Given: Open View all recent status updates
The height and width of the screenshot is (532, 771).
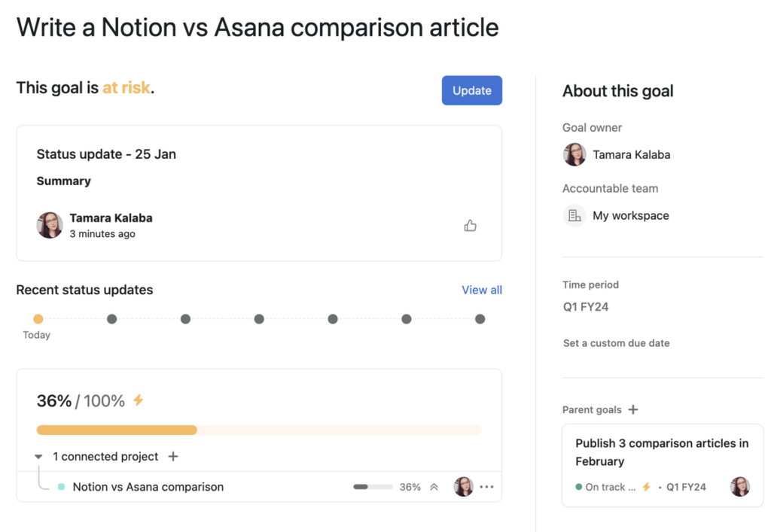Looking at the screenshot, I should click(x=481, y=290).
